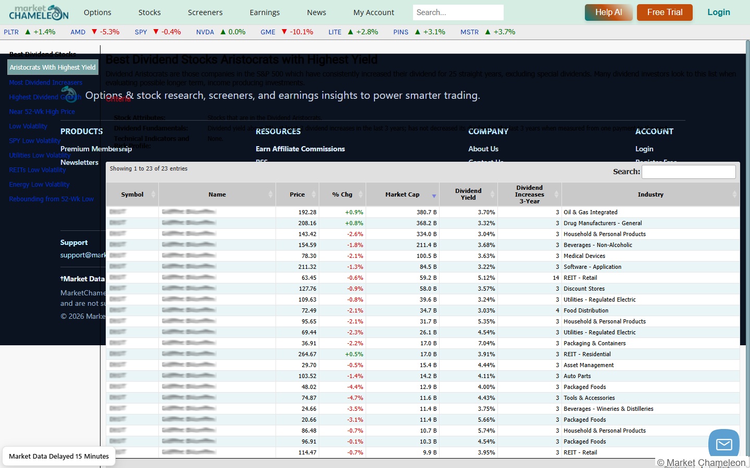Sort table by Industry column
The width and height of the screenshot is (750, 468).
[651, 194]
